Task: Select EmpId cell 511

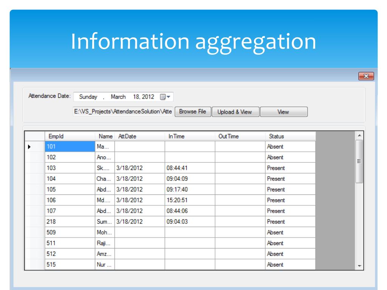Action: pyautogui.click(x=70, y=243)
